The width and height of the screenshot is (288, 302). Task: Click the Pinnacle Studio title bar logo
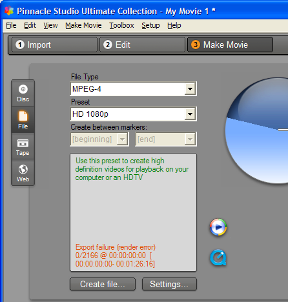click(x=9, y=11)
